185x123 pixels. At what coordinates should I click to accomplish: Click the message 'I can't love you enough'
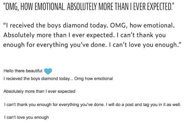26,117
